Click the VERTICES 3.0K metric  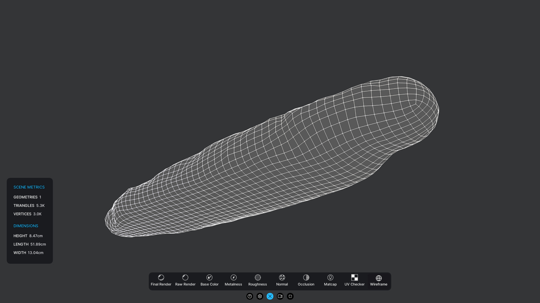[x=28, y=214]
